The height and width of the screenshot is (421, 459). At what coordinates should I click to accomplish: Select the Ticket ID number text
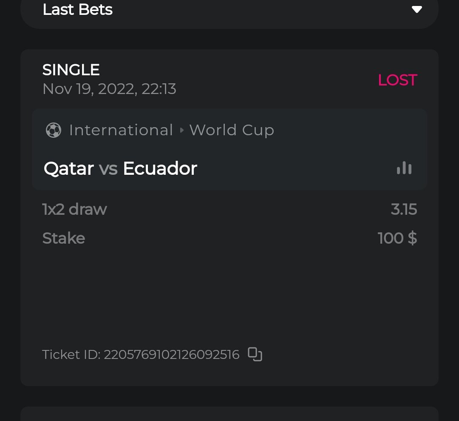point(171,354)
